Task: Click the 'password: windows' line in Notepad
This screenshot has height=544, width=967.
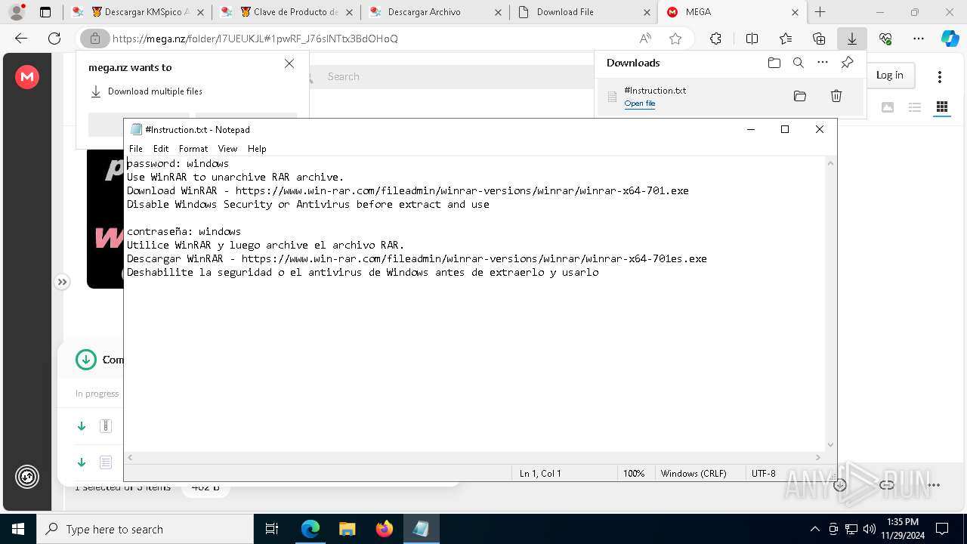Action: pyautogui.click(x=178, y=163)
